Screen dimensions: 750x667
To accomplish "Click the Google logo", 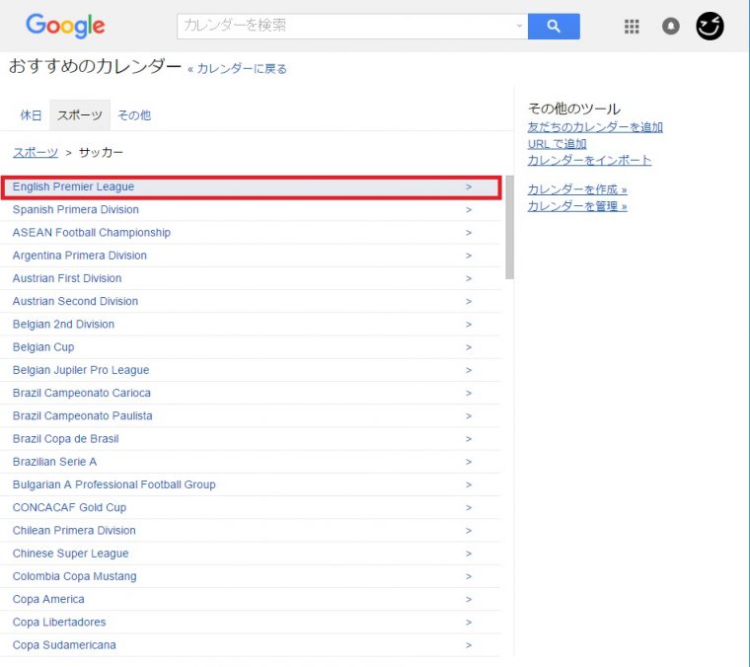I will [65, 26].
